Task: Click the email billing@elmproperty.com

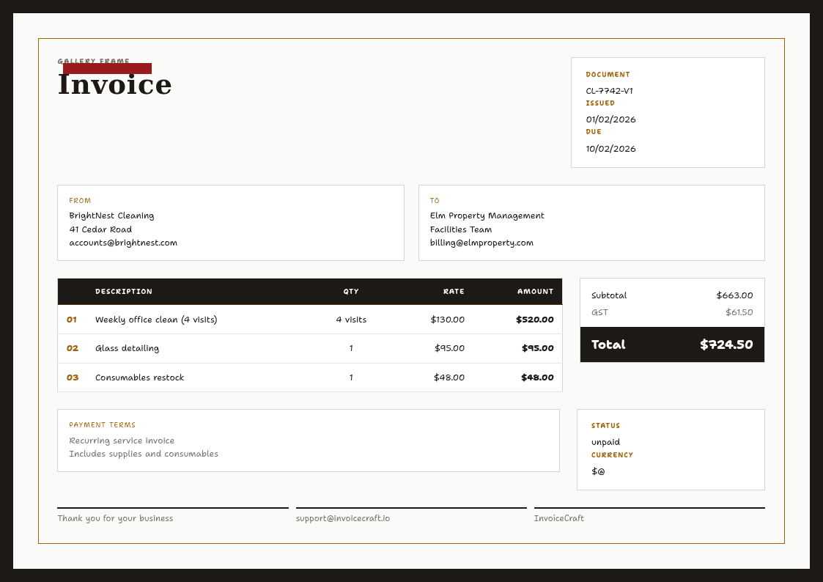Action: (x=481, y=243)
